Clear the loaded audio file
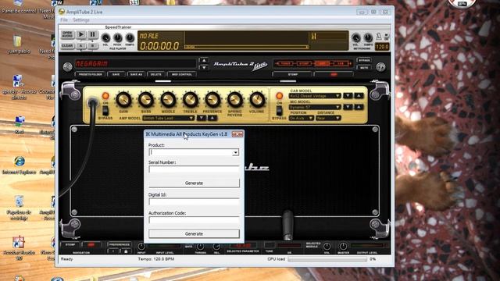Screen dimensions: 500x281 coord(67,45)
